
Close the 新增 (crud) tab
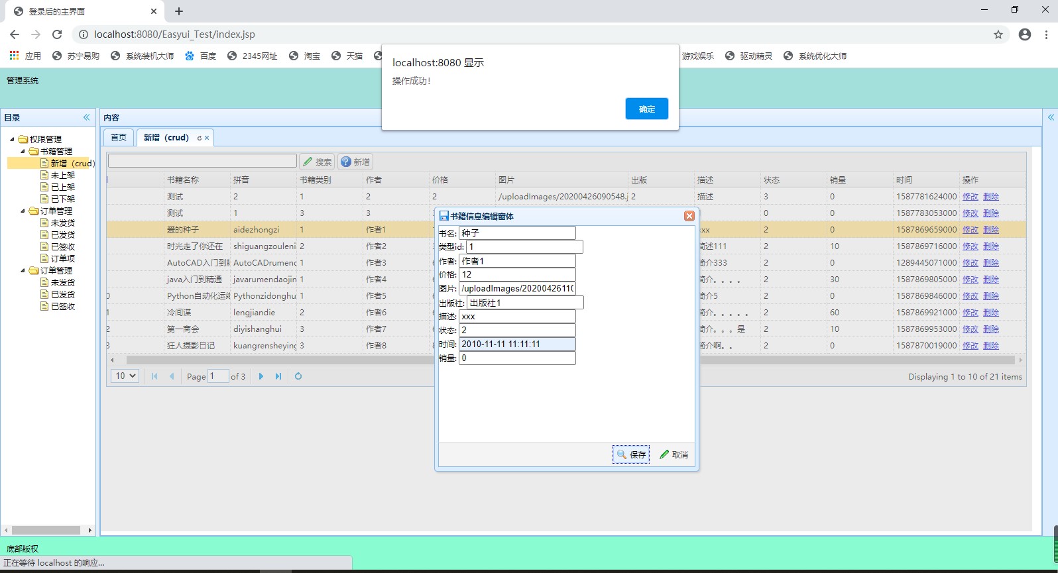pyautogui.click(x=207, y=138)
